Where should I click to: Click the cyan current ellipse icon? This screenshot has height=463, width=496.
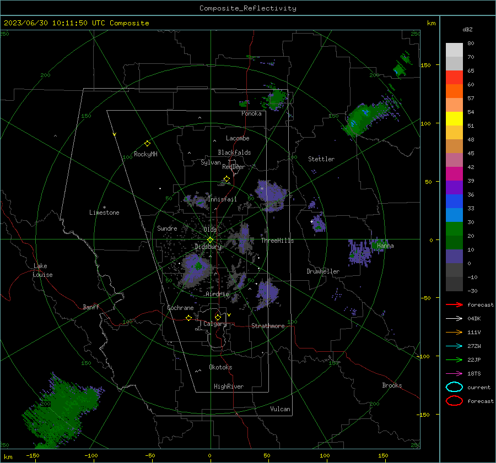(454, 387)
